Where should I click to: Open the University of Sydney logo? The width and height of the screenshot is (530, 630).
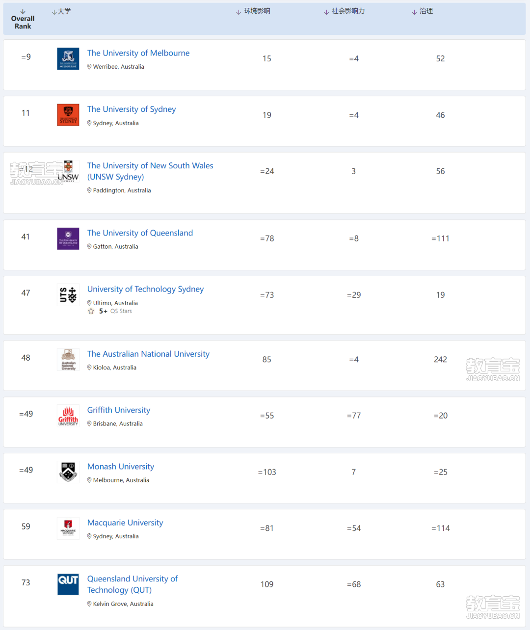[68, 115]
